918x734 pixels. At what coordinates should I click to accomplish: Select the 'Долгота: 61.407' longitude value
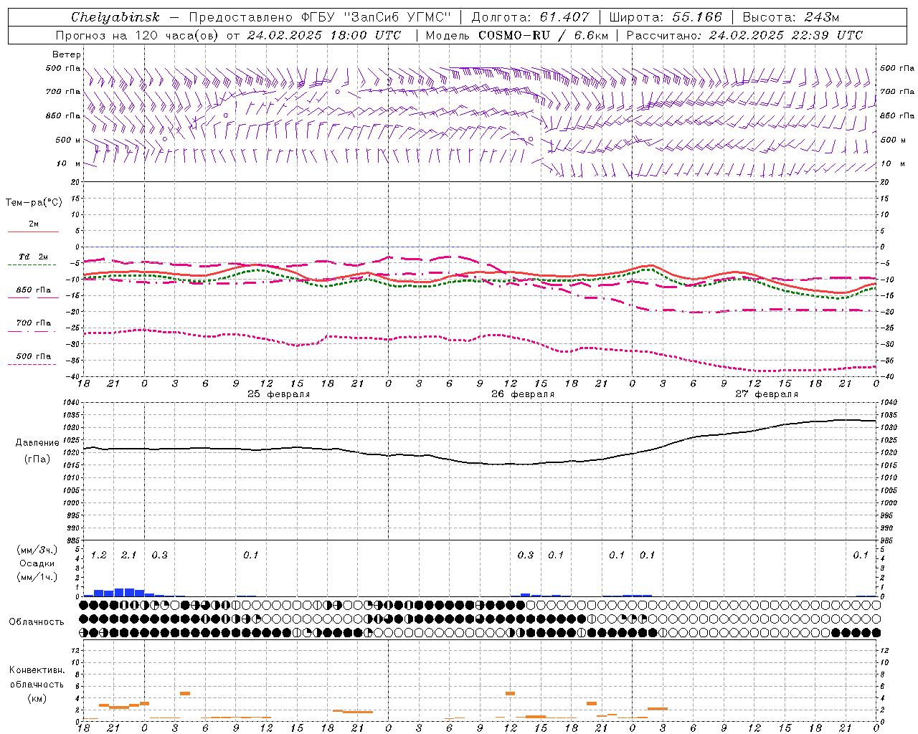pyautogui.click(x=530, y=17)
